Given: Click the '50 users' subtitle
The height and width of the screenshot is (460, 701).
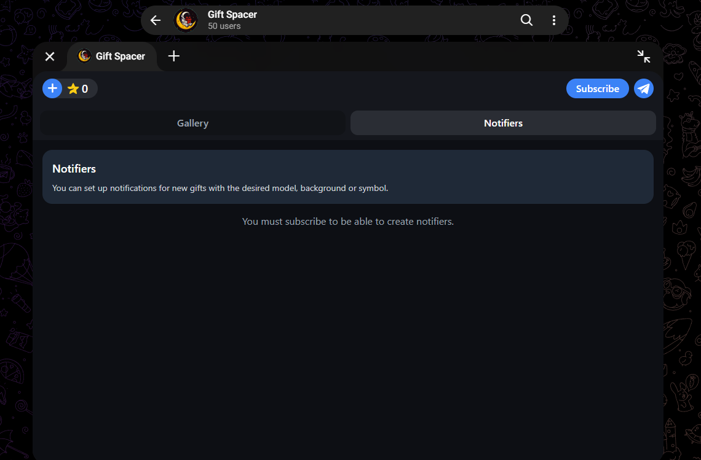Looking at the screenshot, I should point(224,26).
